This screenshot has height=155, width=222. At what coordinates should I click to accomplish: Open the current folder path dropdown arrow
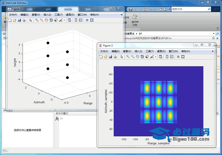pyautogui.click(x=213, y=33)
